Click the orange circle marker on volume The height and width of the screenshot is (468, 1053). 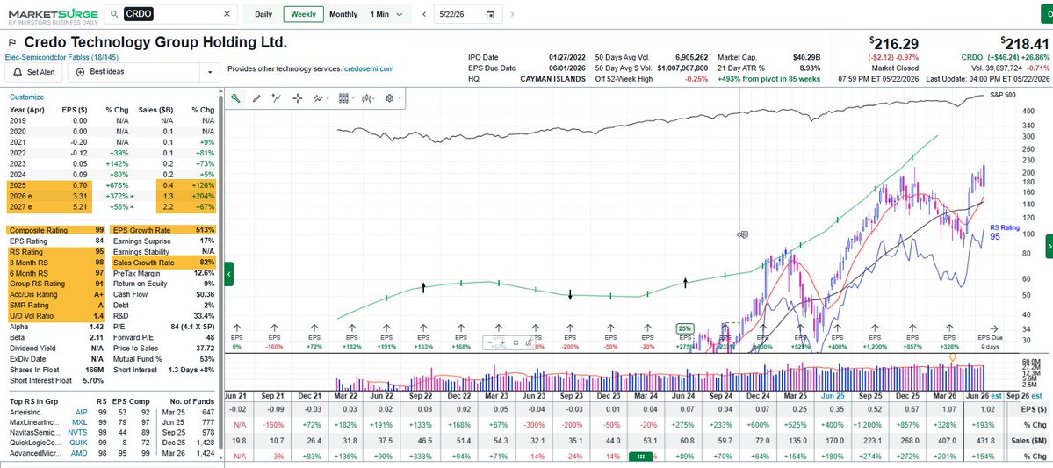(952, 358)
